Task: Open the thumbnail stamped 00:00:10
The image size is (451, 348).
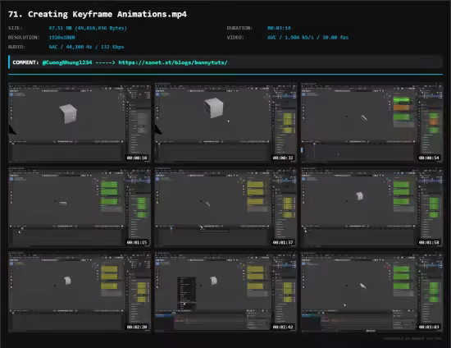Action: tap(80, 123)
